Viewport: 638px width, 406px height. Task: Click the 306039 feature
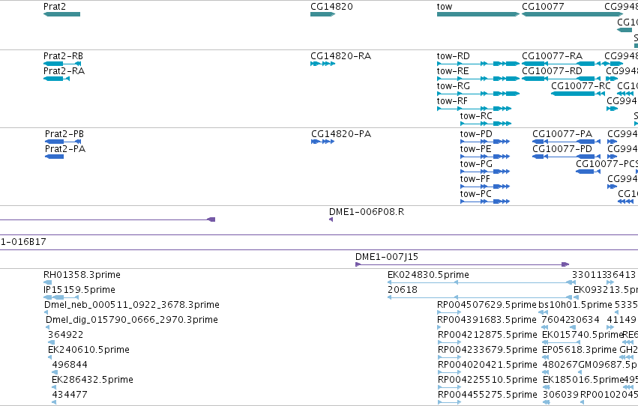pyautogui.click(x=547, y=402)
